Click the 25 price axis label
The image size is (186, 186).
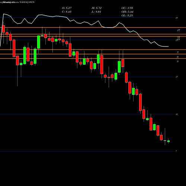[x=177, y=18]
